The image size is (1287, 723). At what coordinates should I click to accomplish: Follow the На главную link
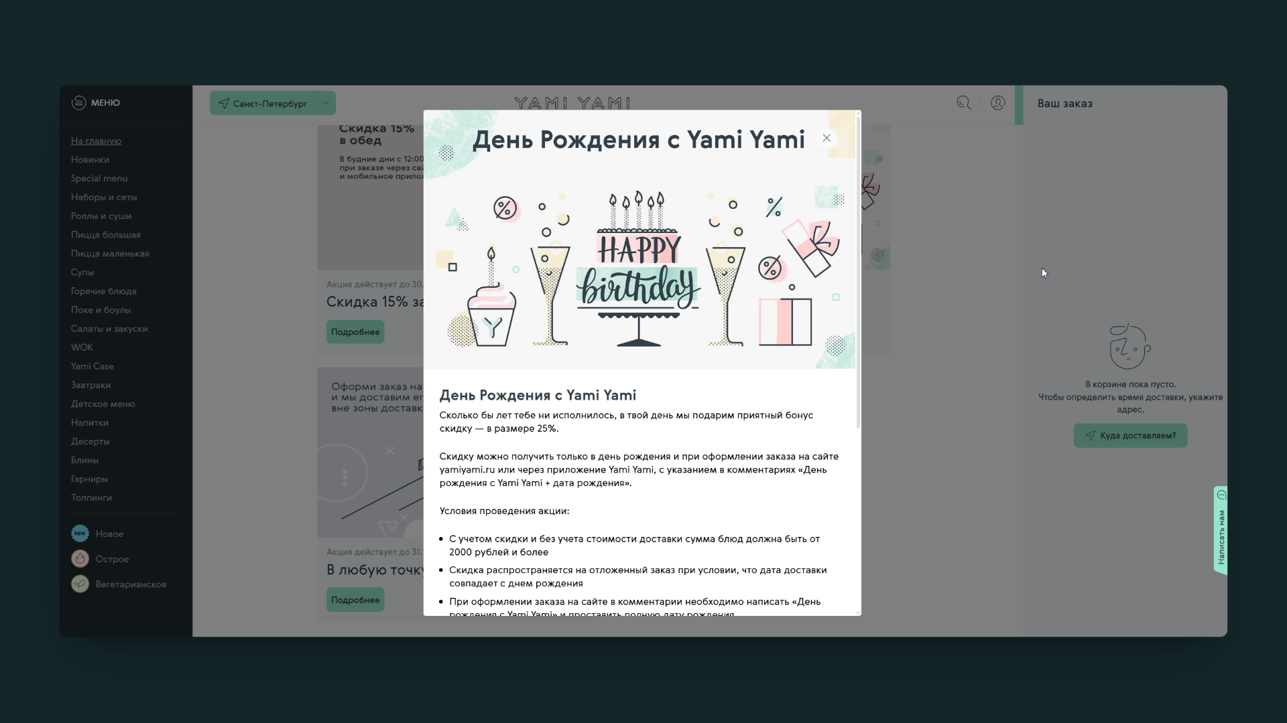coord(95,141)
